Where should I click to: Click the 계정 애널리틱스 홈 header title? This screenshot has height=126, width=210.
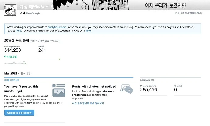(37, 7)
